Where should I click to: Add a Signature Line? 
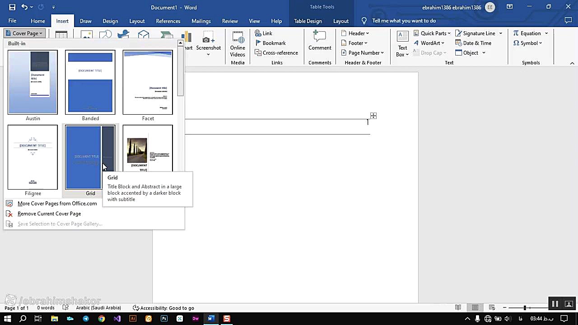[475, 33]
